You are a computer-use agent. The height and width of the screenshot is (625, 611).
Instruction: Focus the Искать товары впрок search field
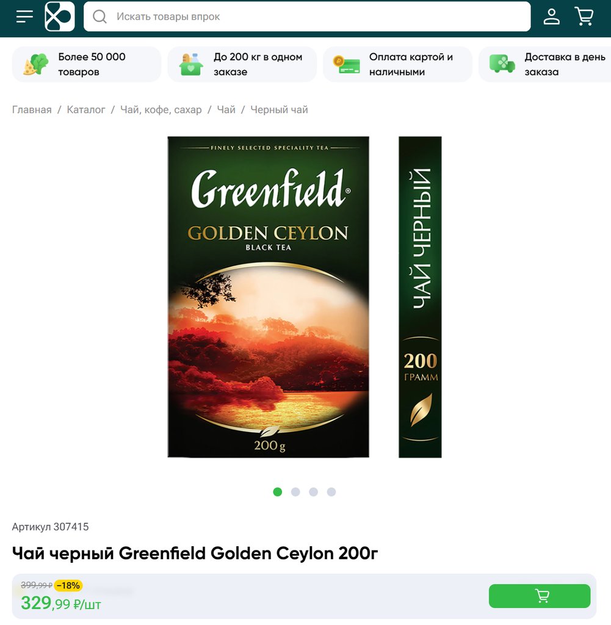coord(307,16)
